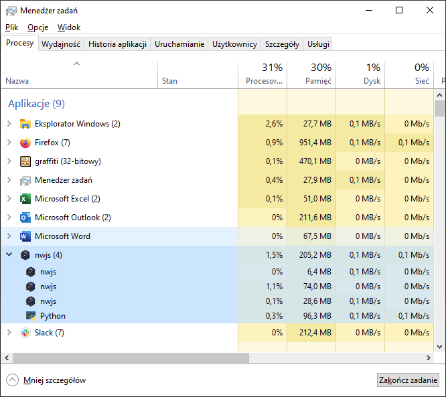Screen dimensions: 446x397
Task: Expand the Firefox process group
Action: [9, 143]
